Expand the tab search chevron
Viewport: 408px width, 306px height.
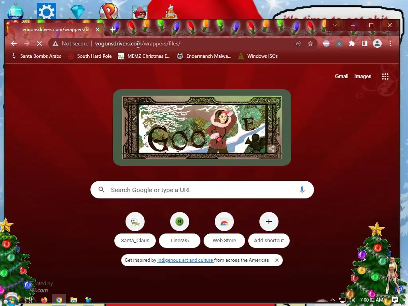[x=335, y=25]
